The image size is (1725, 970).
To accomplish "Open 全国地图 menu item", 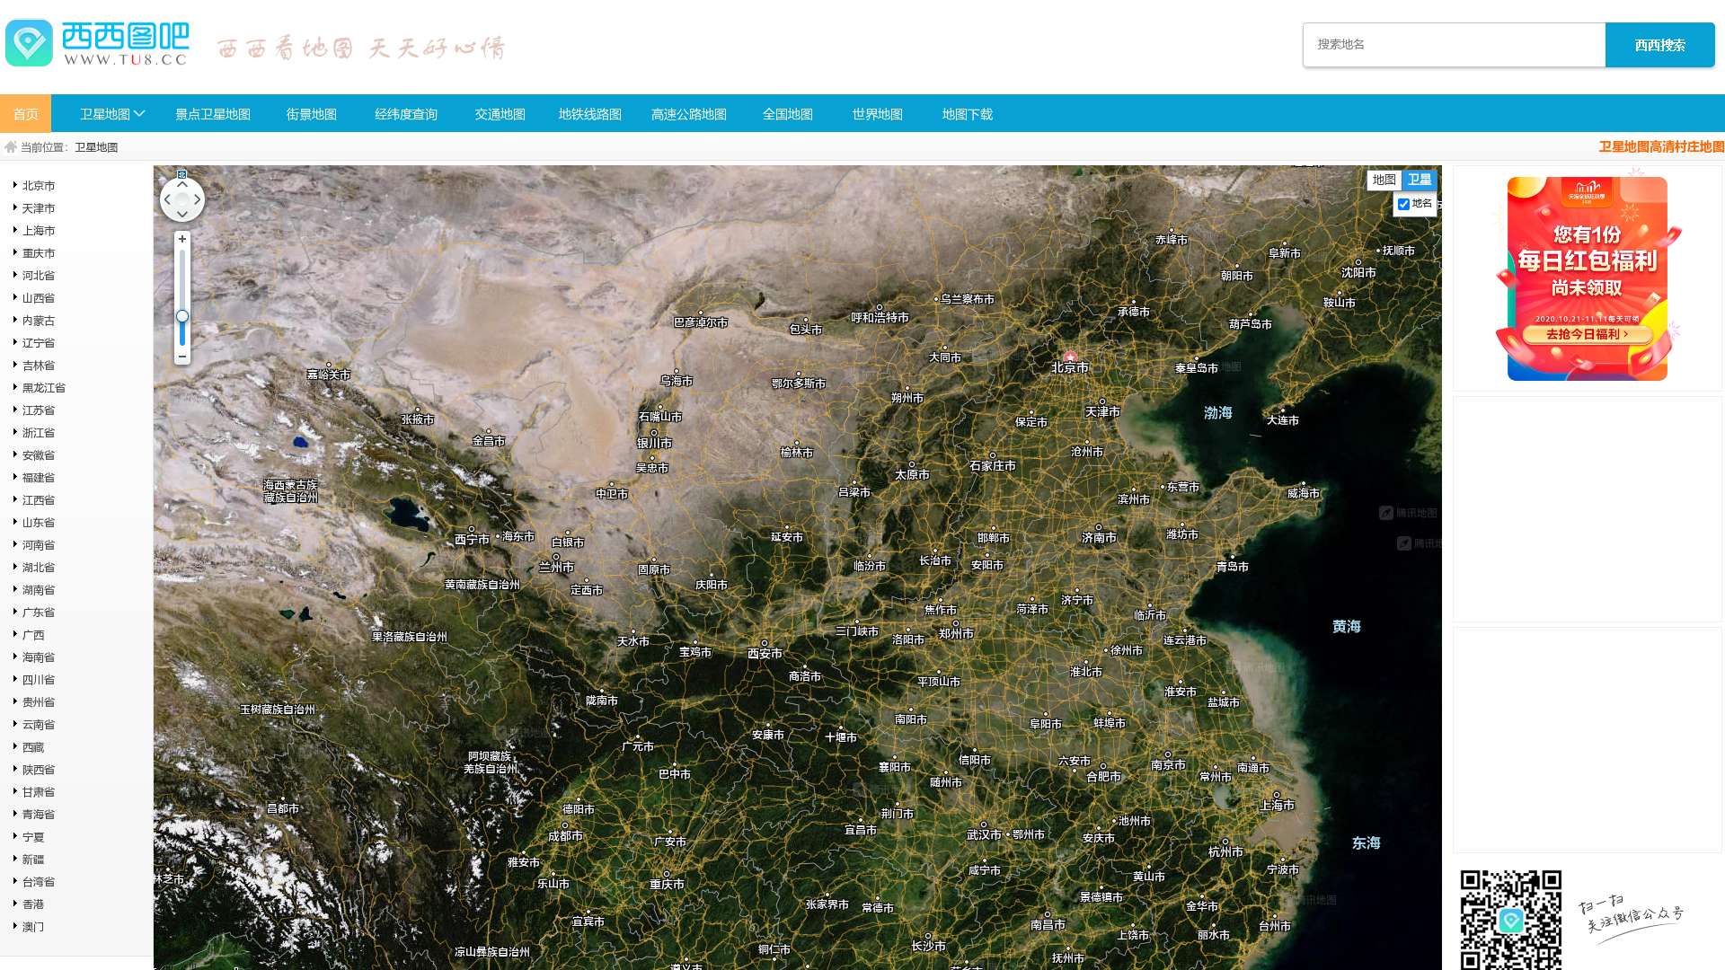I will [788, 114].
